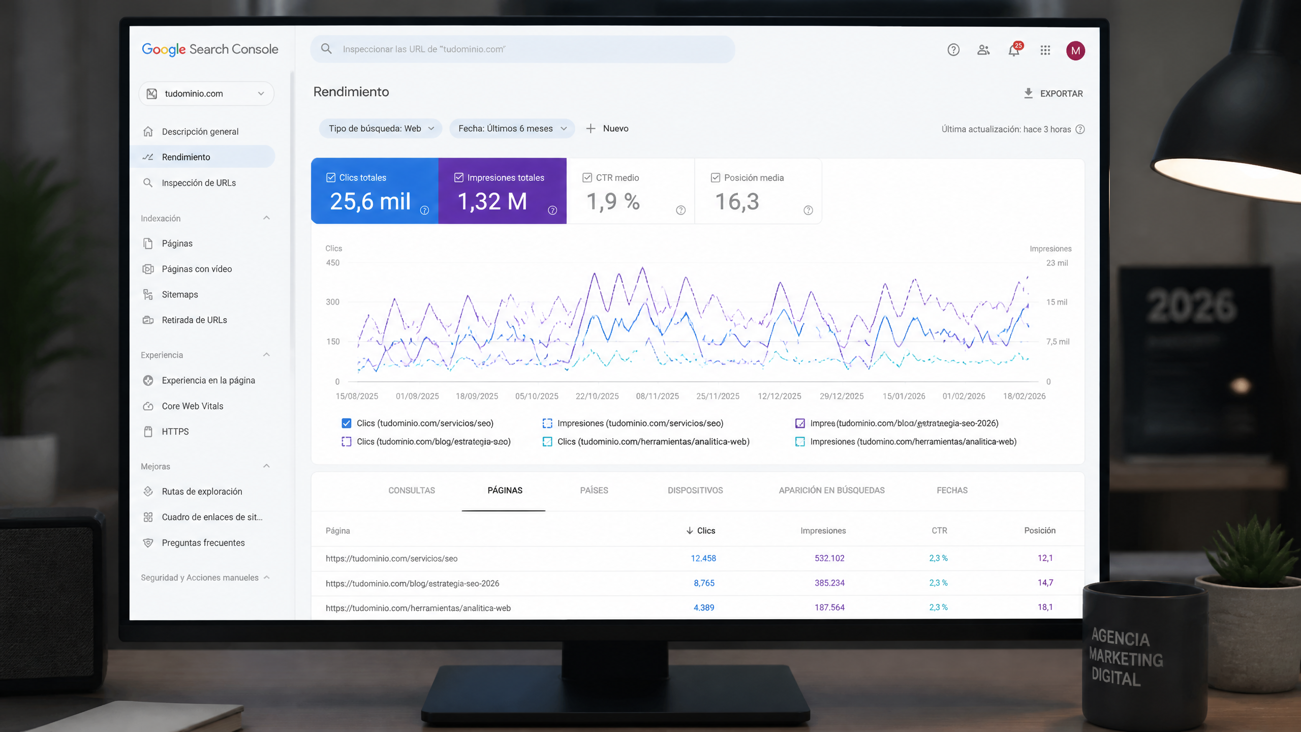Click the Inspección de URLs magnifier icon
1301x732 pixels.
pos(148,182)
